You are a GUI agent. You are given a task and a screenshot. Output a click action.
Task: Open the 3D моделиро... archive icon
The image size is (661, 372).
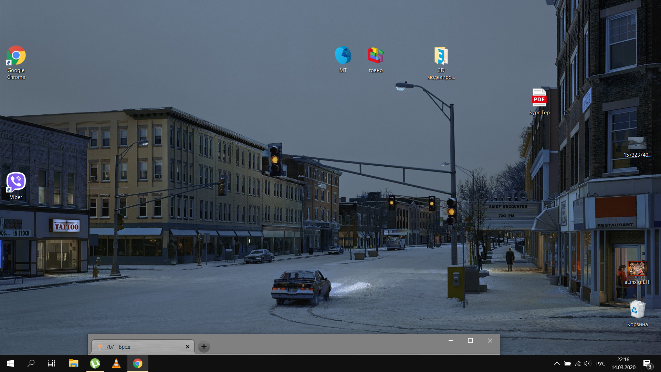(441, 63)
